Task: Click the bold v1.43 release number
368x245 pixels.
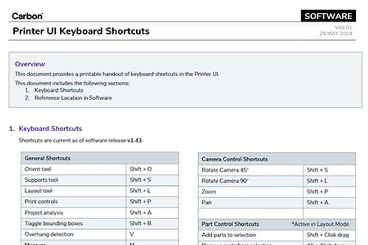Action: tap(134, 141)
